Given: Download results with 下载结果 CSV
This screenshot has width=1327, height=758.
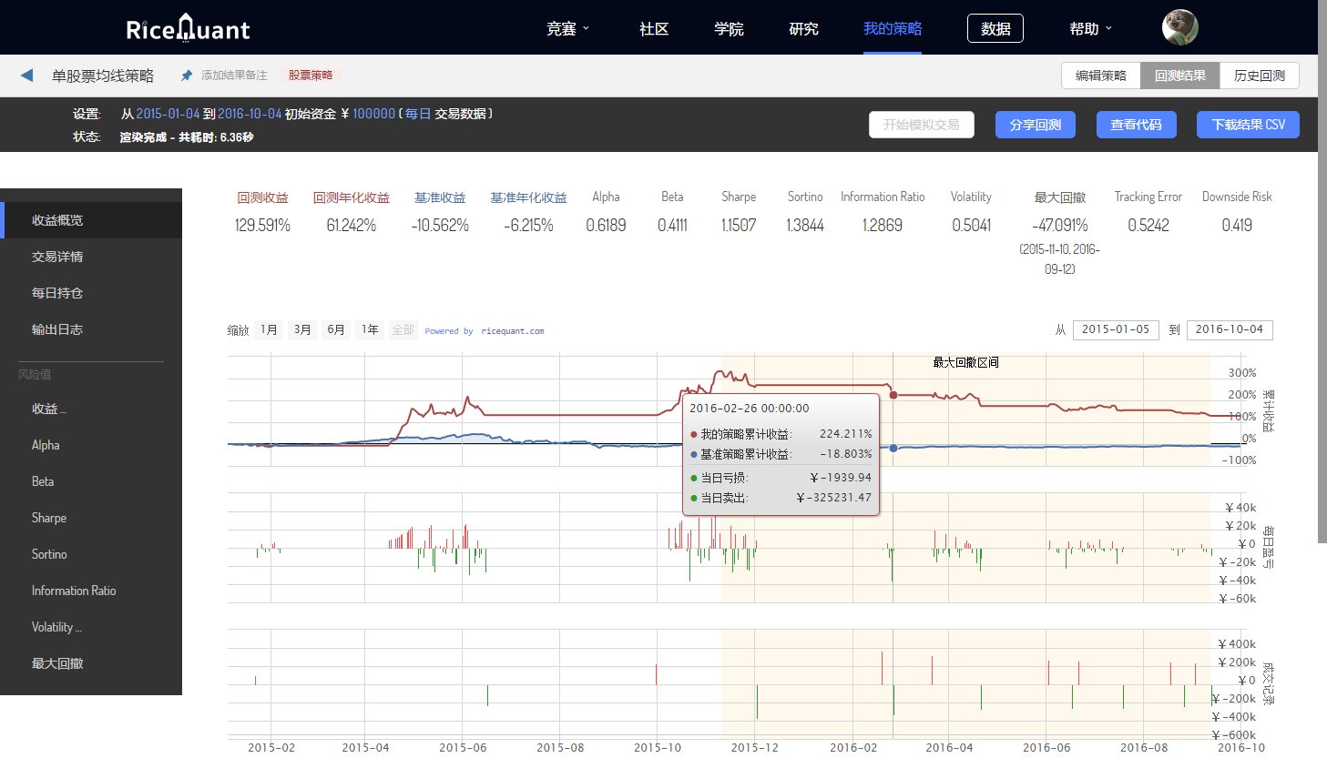Looking at the screenshot, I should (1248, 125).
